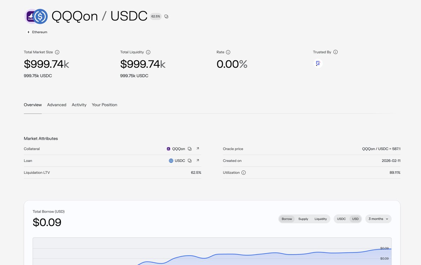Open the Your Position tab

pos(105,105)
